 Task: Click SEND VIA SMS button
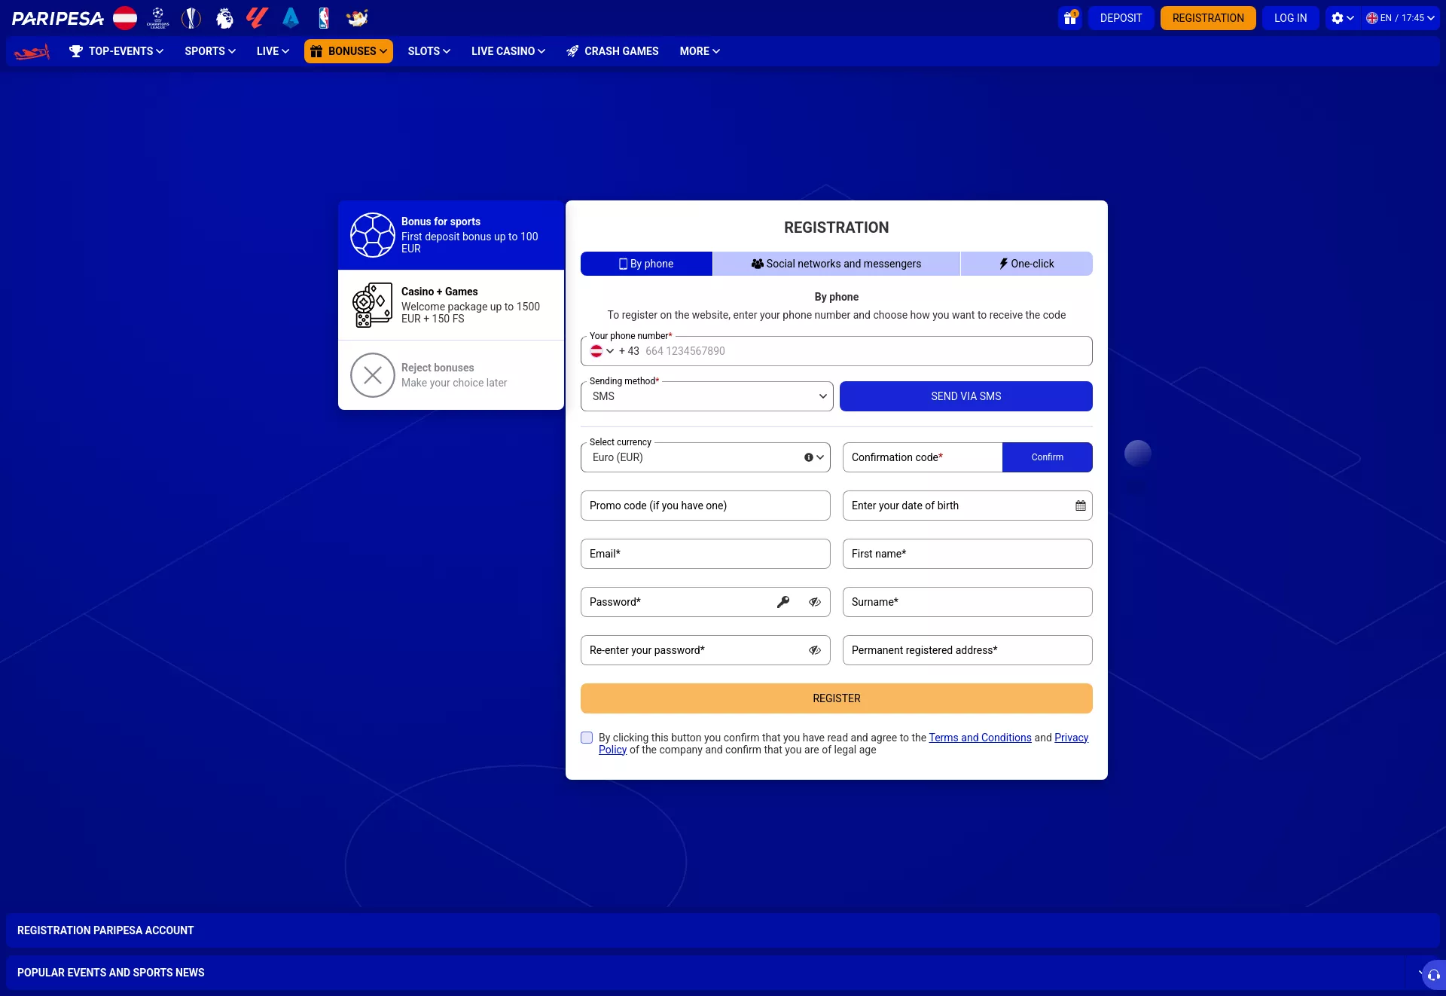(966, 396)
